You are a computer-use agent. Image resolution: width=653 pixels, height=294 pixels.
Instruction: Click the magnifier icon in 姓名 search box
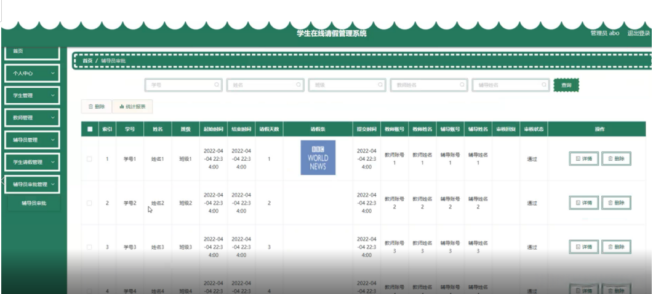pyautogui.click(x=298, y=85)
